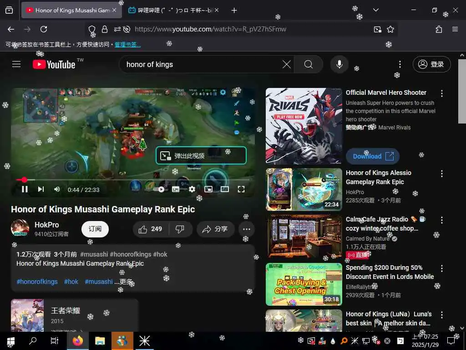Image resolution: width=466 pixels, height=350 pixels.
Task: Open the Lords Mobile discount event video
Action: coord(304,284)
